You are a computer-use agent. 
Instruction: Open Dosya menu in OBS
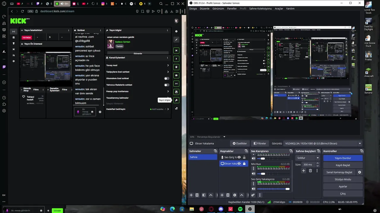point(193,9)
